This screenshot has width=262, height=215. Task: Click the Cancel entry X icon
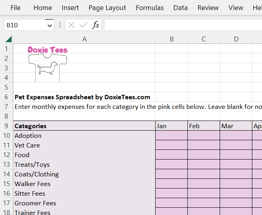71,25
